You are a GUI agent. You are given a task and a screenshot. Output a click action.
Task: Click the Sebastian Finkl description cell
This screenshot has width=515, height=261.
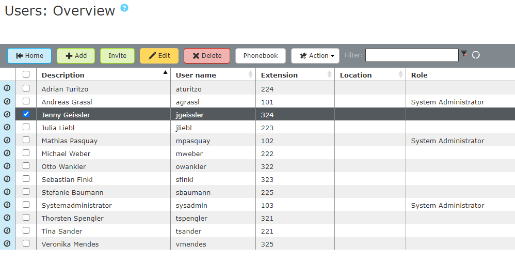tap(103, 179)
